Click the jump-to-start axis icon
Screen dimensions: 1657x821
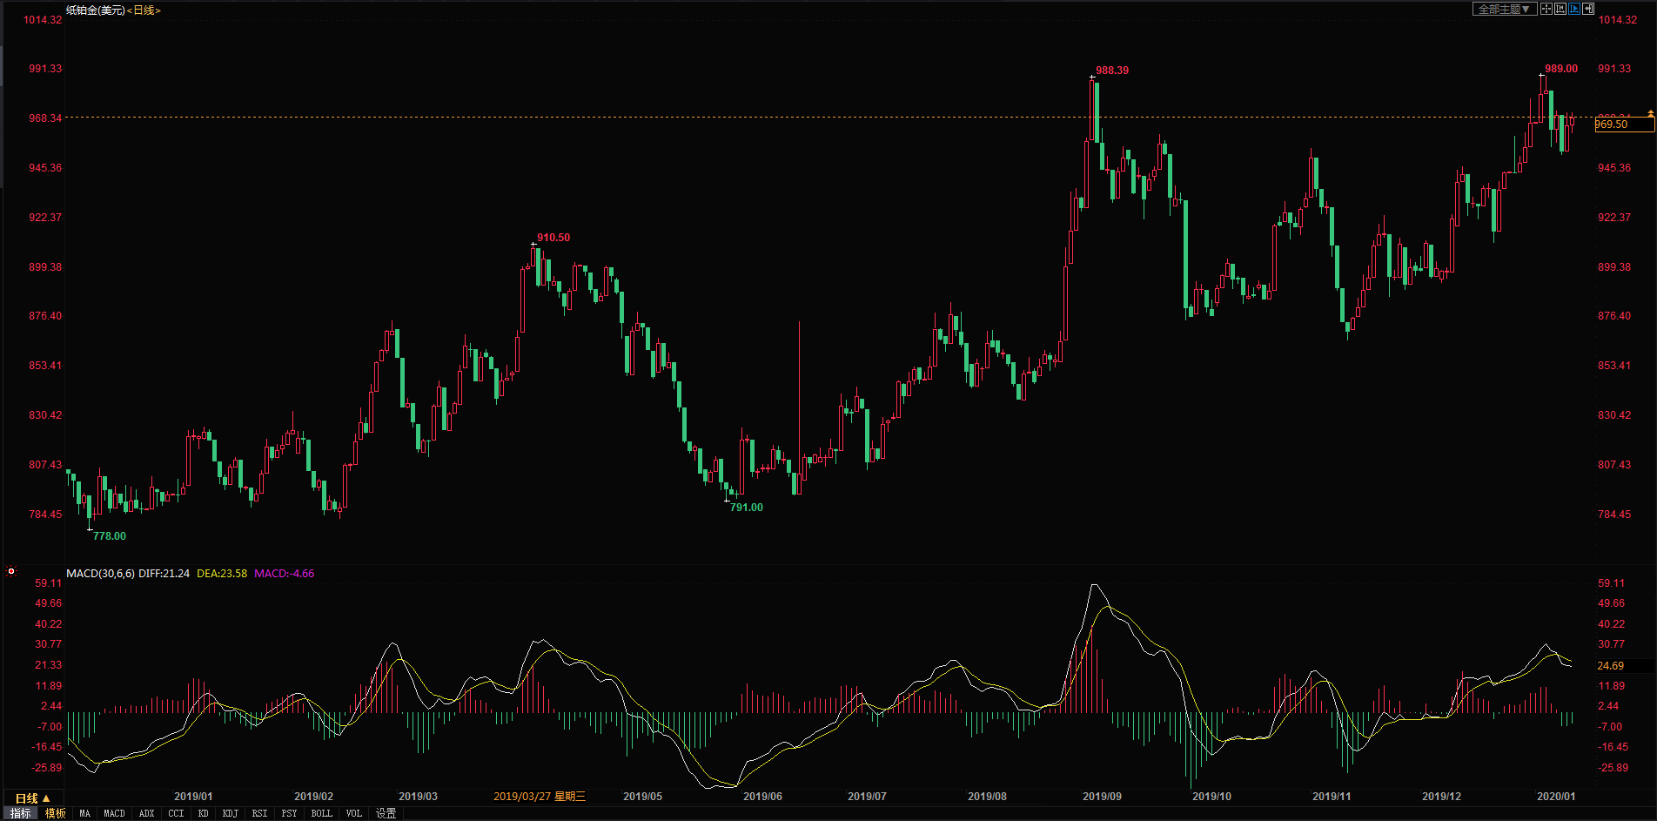coord(1560,9)
